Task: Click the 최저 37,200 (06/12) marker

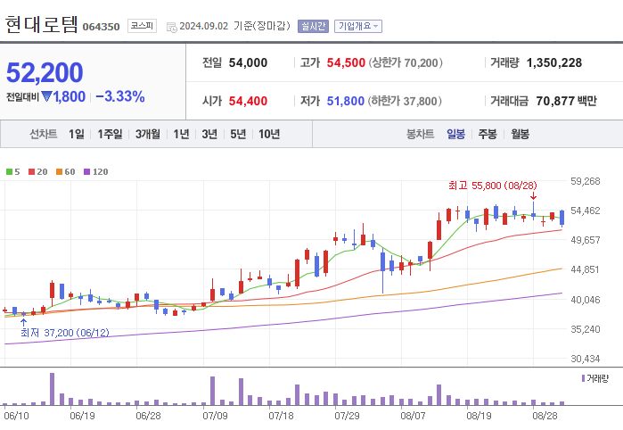Action: point(65,333)
